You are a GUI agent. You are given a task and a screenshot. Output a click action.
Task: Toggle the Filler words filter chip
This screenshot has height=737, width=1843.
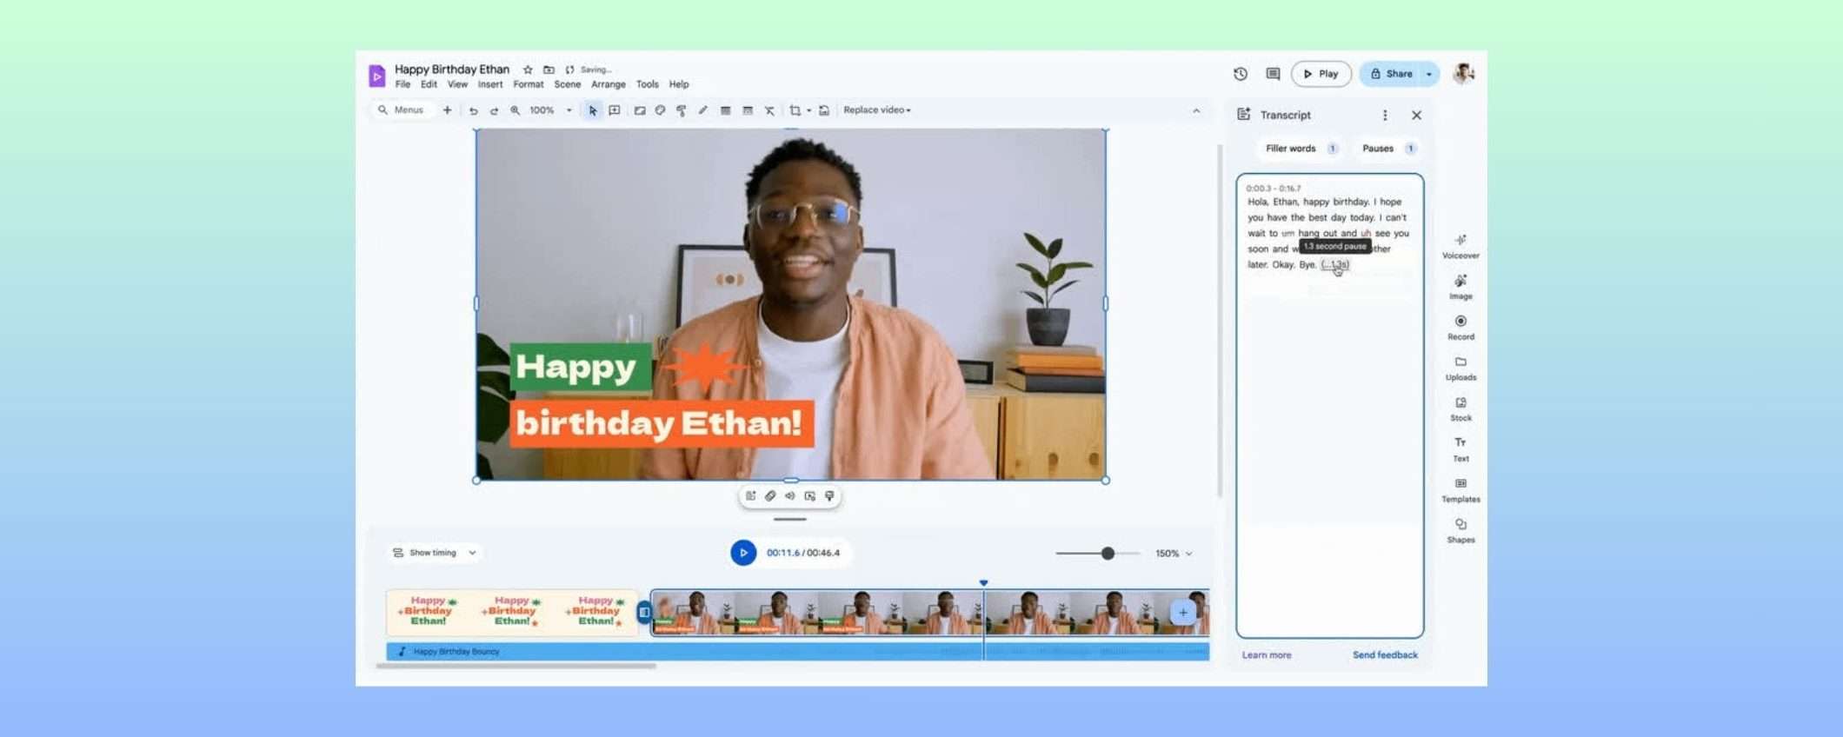[x=1300, y=149]
